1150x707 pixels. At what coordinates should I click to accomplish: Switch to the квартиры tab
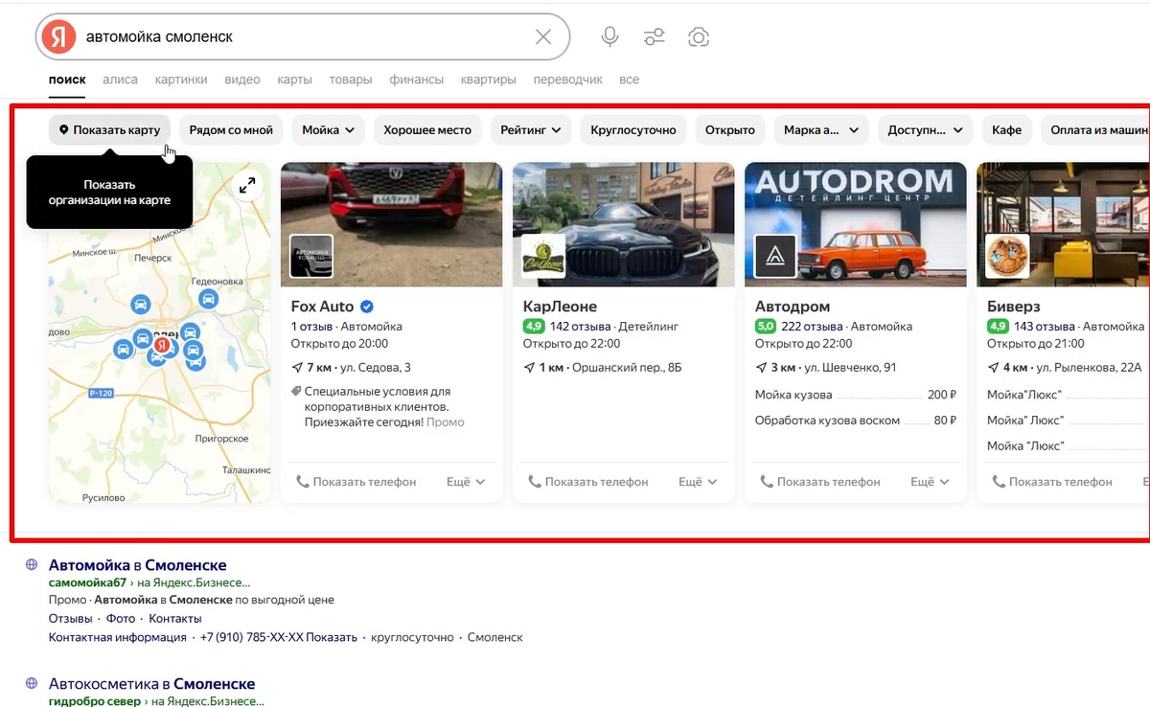489,80
